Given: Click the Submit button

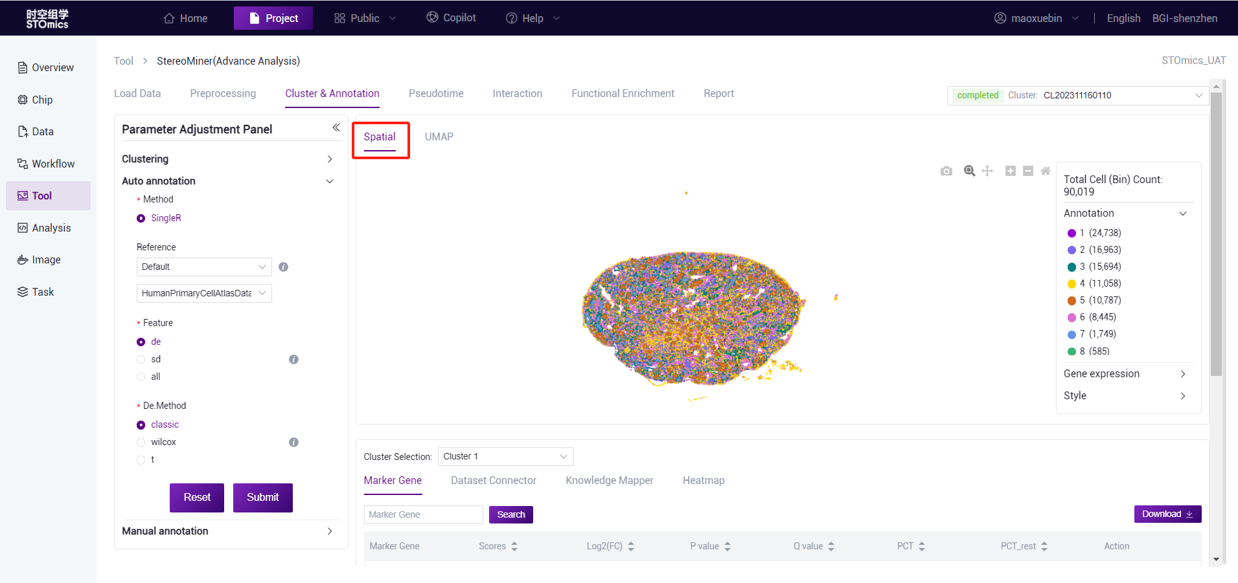Looking at the screenshot, I should coord(263,498).
